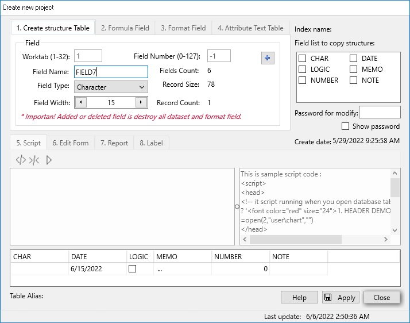Screen dimensions: 410x323
Task: Click the insert script tag icon
Action: tap(21, 160)
